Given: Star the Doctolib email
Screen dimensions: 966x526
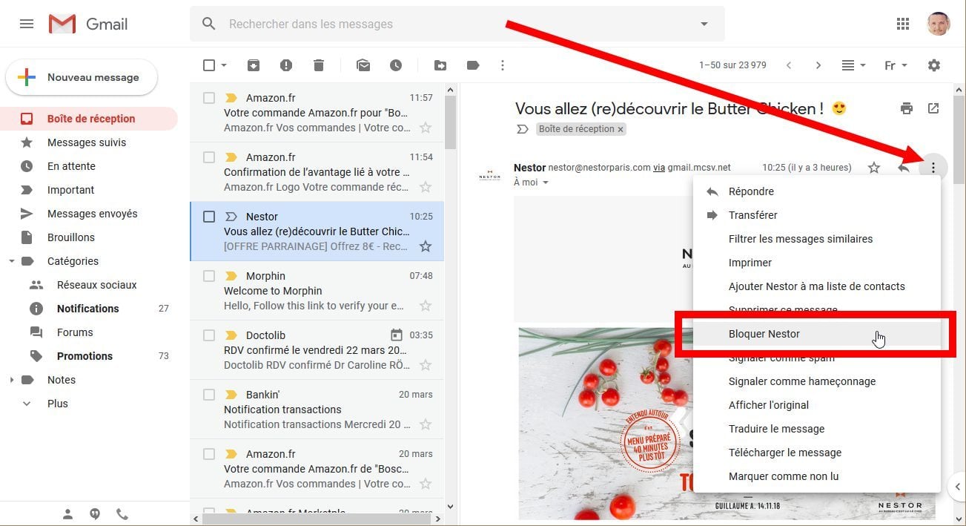Looking at the screenshot, I should tap(426, 365).
